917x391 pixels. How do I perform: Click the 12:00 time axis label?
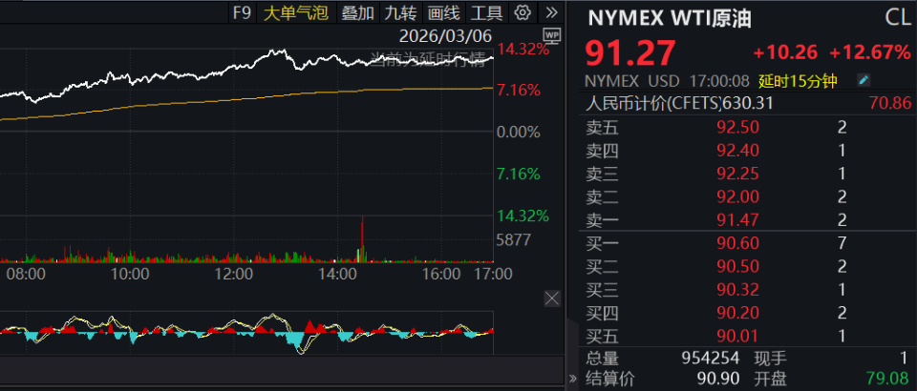tap(233, 274)
